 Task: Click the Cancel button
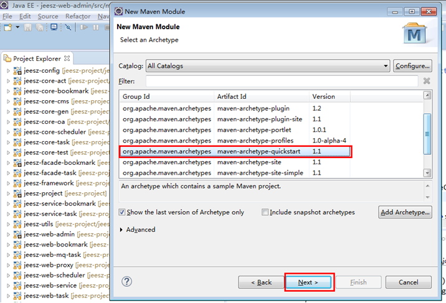click(408, 282)
